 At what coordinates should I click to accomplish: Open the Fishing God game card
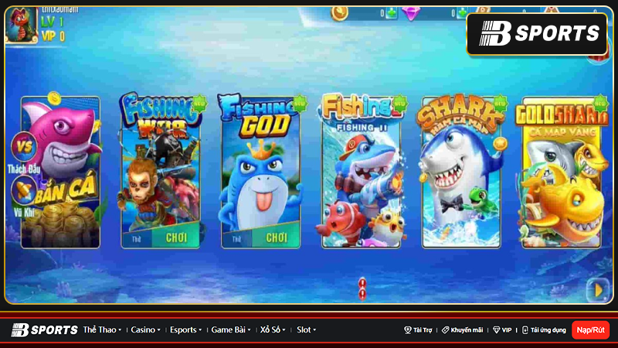[x=260, y=172]
